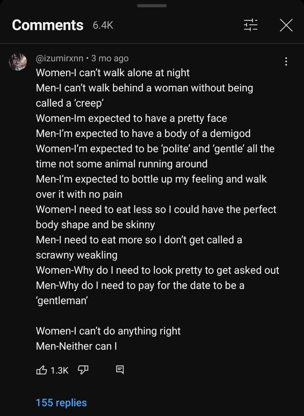Viewport: 304px width, 416px height.
Task: Select the line 'Women-I can't do anything right'
Action: [108, 331]
